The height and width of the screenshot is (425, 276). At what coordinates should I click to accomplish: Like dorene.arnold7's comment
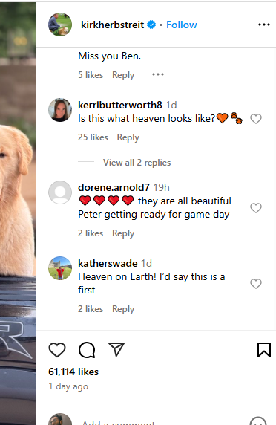tap(256, 208)
